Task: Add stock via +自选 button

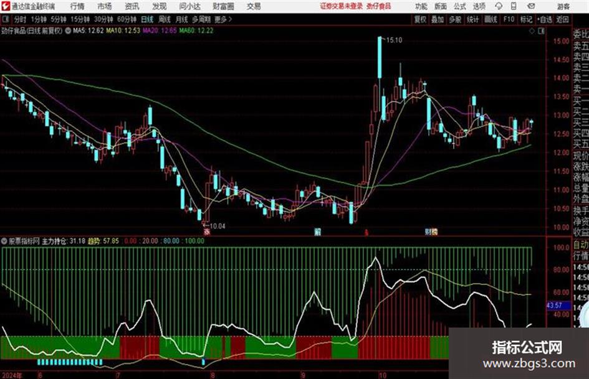Action: (544, 19)
